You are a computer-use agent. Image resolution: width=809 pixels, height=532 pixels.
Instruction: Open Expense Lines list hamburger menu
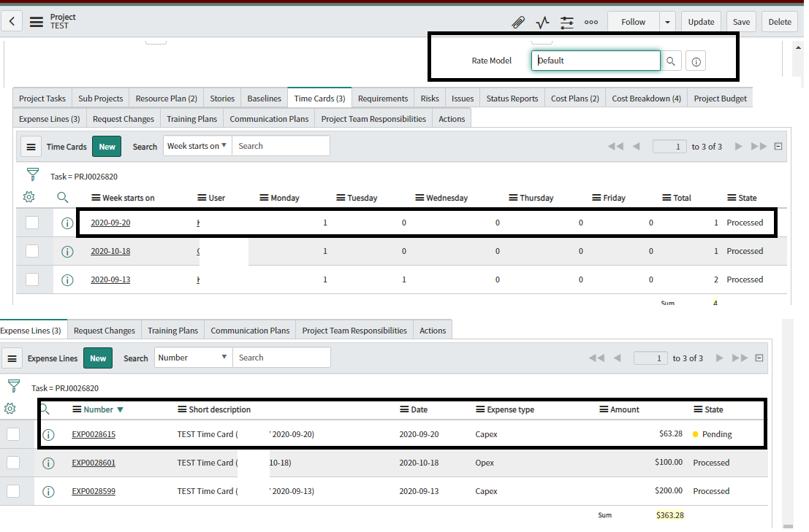pos(12,358)
